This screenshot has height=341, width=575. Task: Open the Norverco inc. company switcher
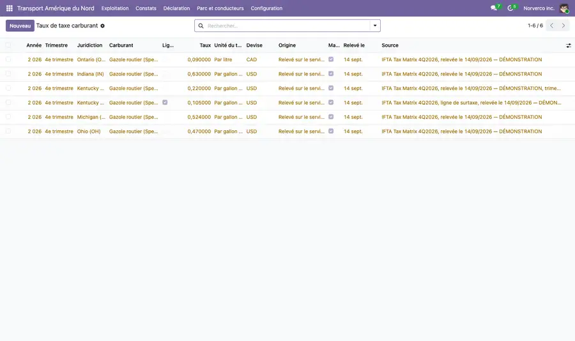[x=539, y=8]
